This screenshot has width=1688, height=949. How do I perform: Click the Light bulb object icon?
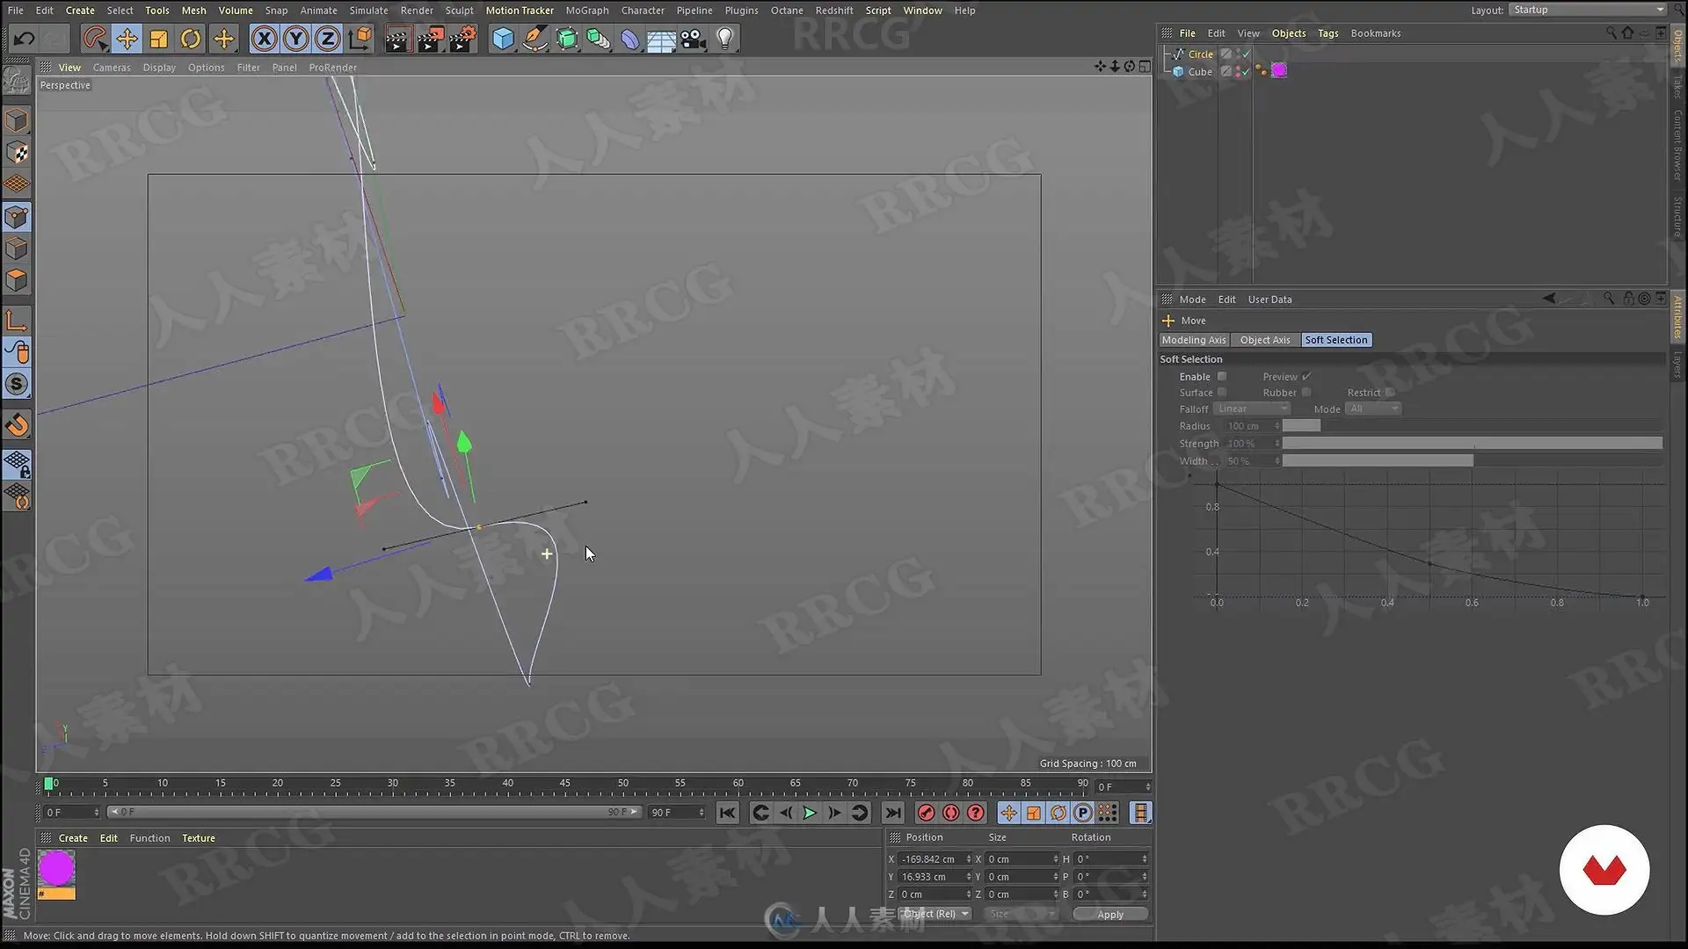pos(725,39)
